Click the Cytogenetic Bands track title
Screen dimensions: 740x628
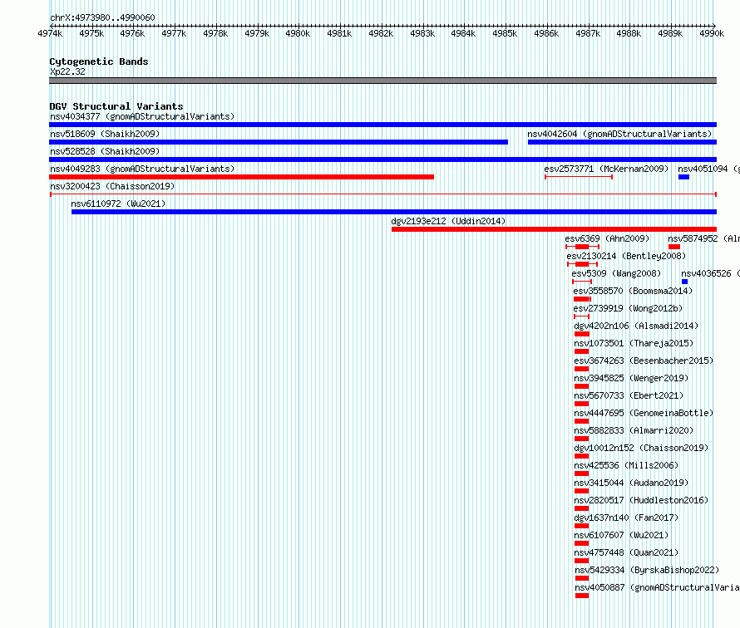click(99, 61)
